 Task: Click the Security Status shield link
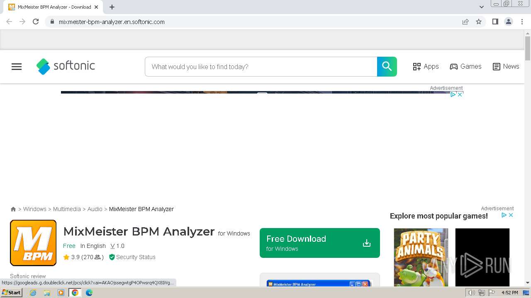point(132,257)
